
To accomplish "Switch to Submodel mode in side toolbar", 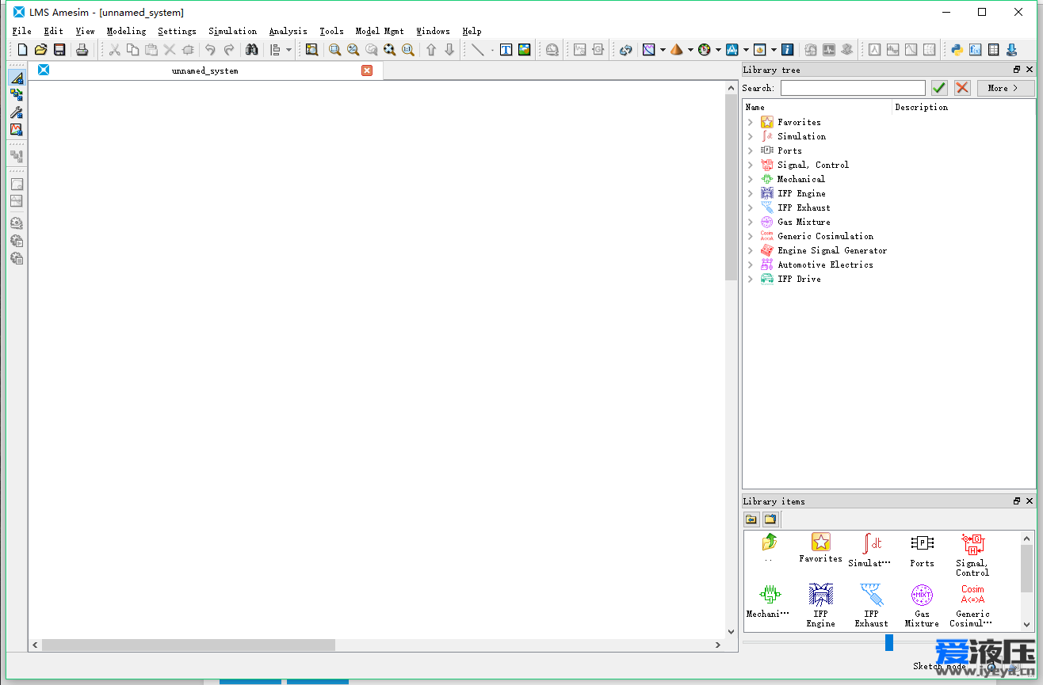I will click(17, 95).
